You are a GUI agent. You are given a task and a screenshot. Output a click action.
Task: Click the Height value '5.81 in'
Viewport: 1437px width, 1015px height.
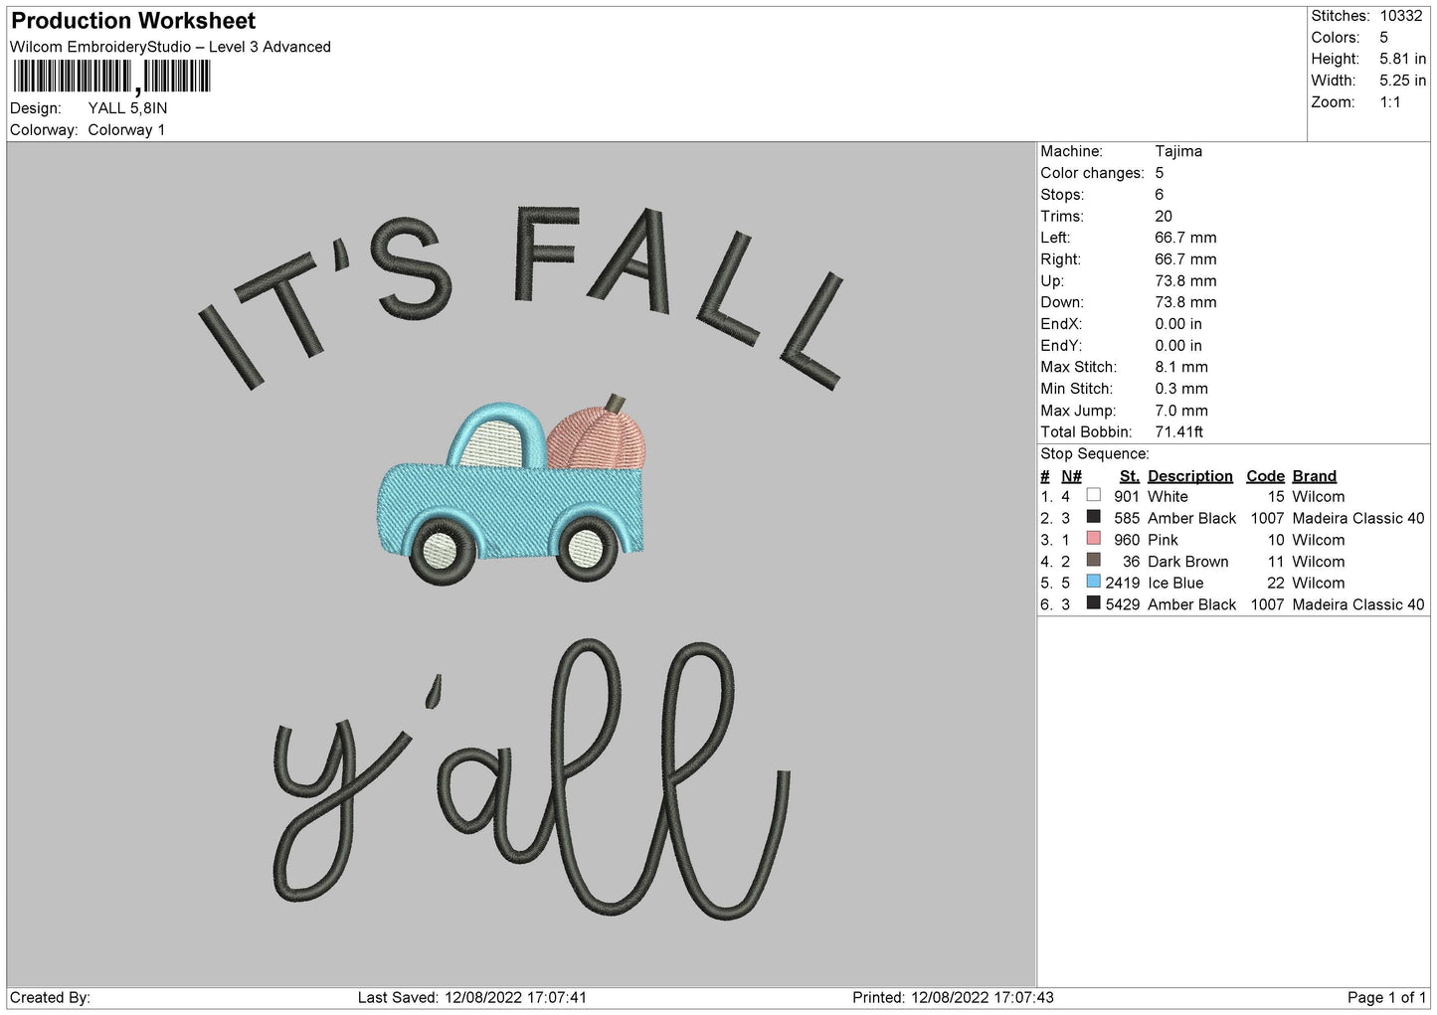pyautogui.click(x=1402, y=59)
